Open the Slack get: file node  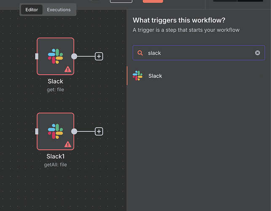[56, 57]
